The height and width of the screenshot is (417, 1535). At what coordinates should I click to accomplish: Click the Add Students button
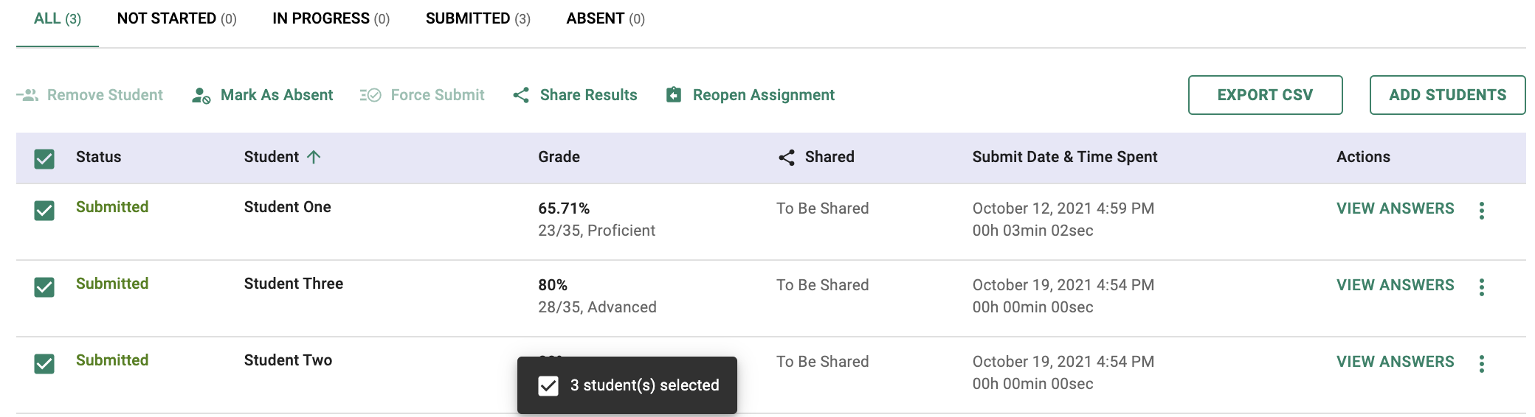click(x=1447, y=95)
